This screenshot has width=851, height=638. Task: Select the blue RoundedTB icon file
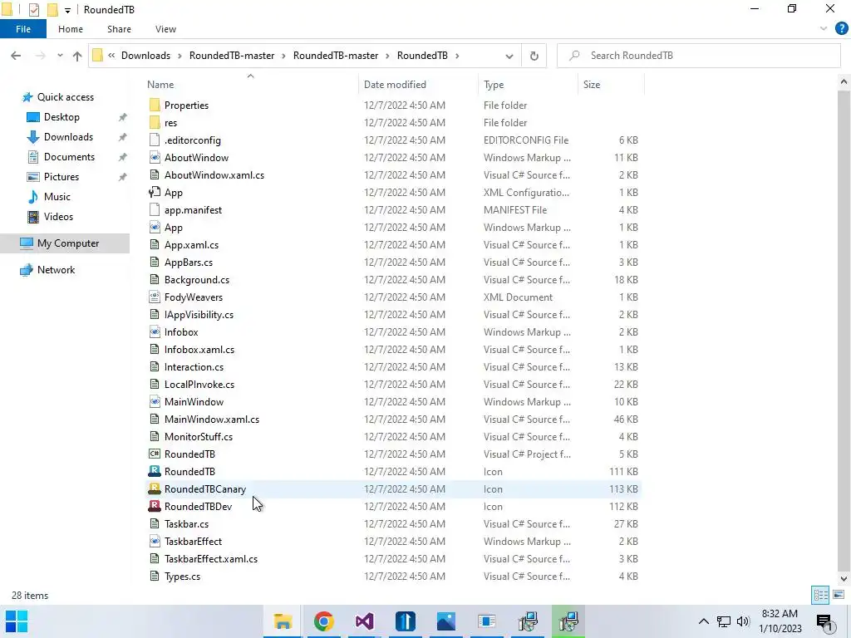[x=155, y=472]
